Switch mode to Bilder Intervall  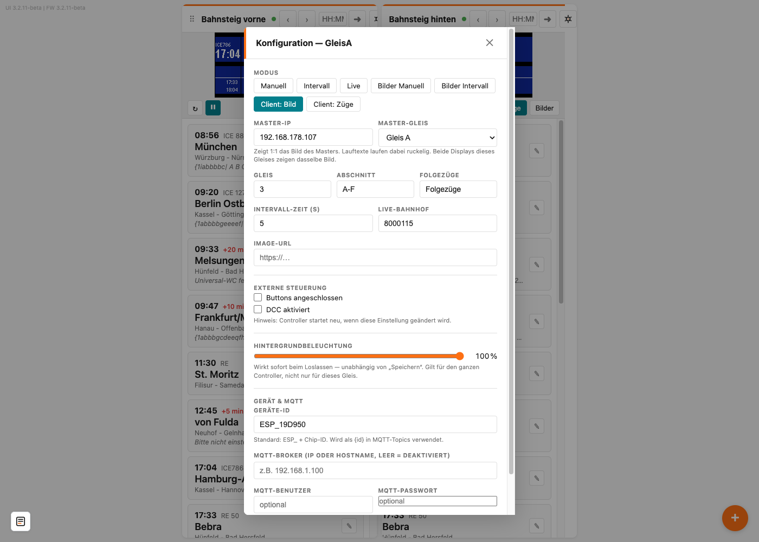[x=465, y=86]
